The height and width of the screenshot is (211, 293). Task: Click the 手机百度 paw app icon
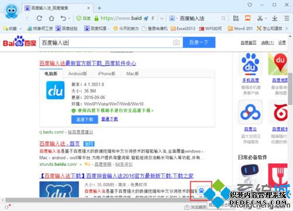coord(250,64)
